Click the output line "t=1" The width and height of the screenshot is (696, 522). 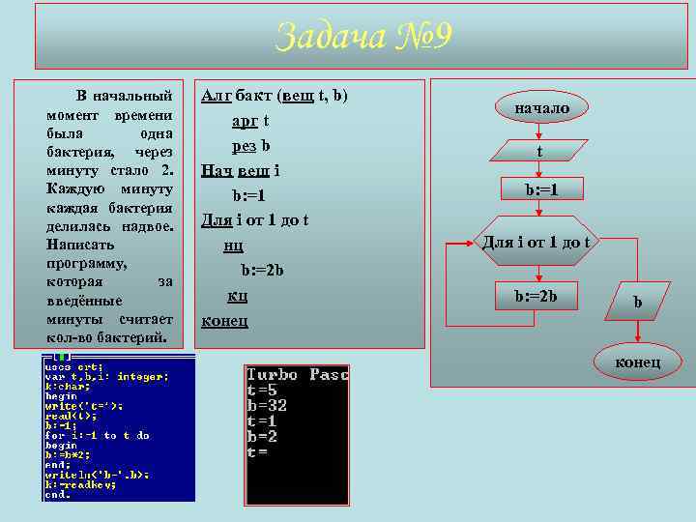point(262,420)
